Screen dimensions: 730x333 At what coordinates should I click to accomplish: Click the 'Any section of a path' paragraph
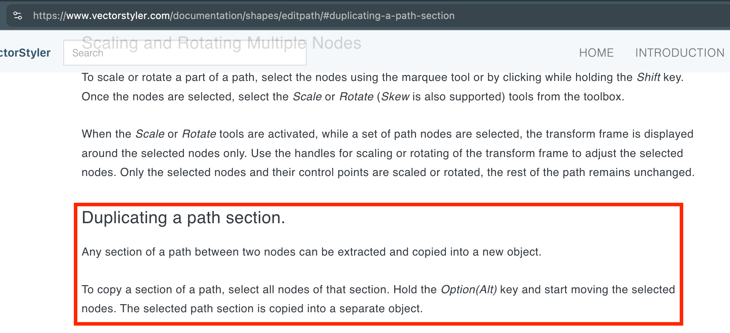311,252
